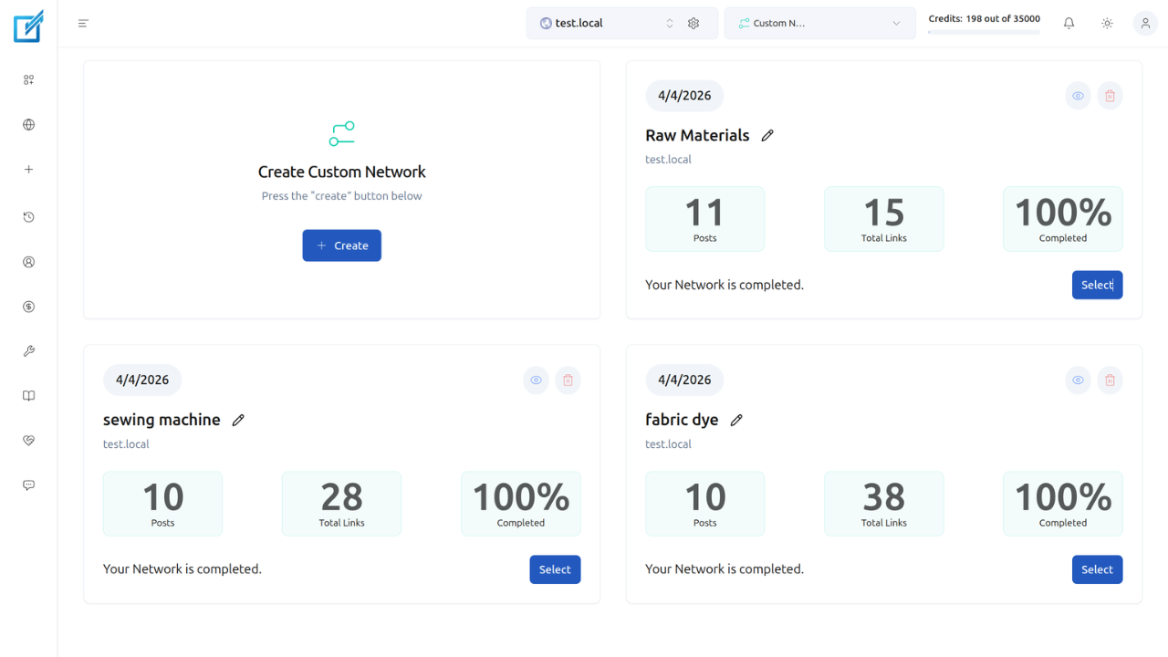This screenshot has width=1168, height=657.
Task: Open the user account menu top right
Action: [x=1145, y=23]
